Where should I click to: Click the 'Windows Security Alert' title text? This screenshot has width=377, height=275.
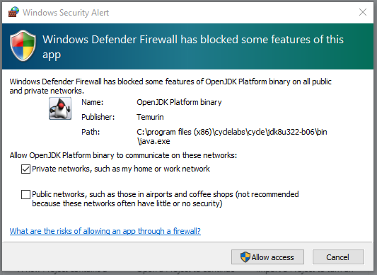66,13
